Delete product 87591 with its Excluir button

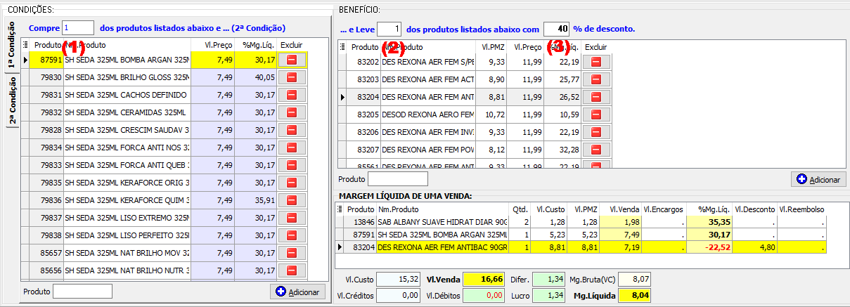pos(291,60)
